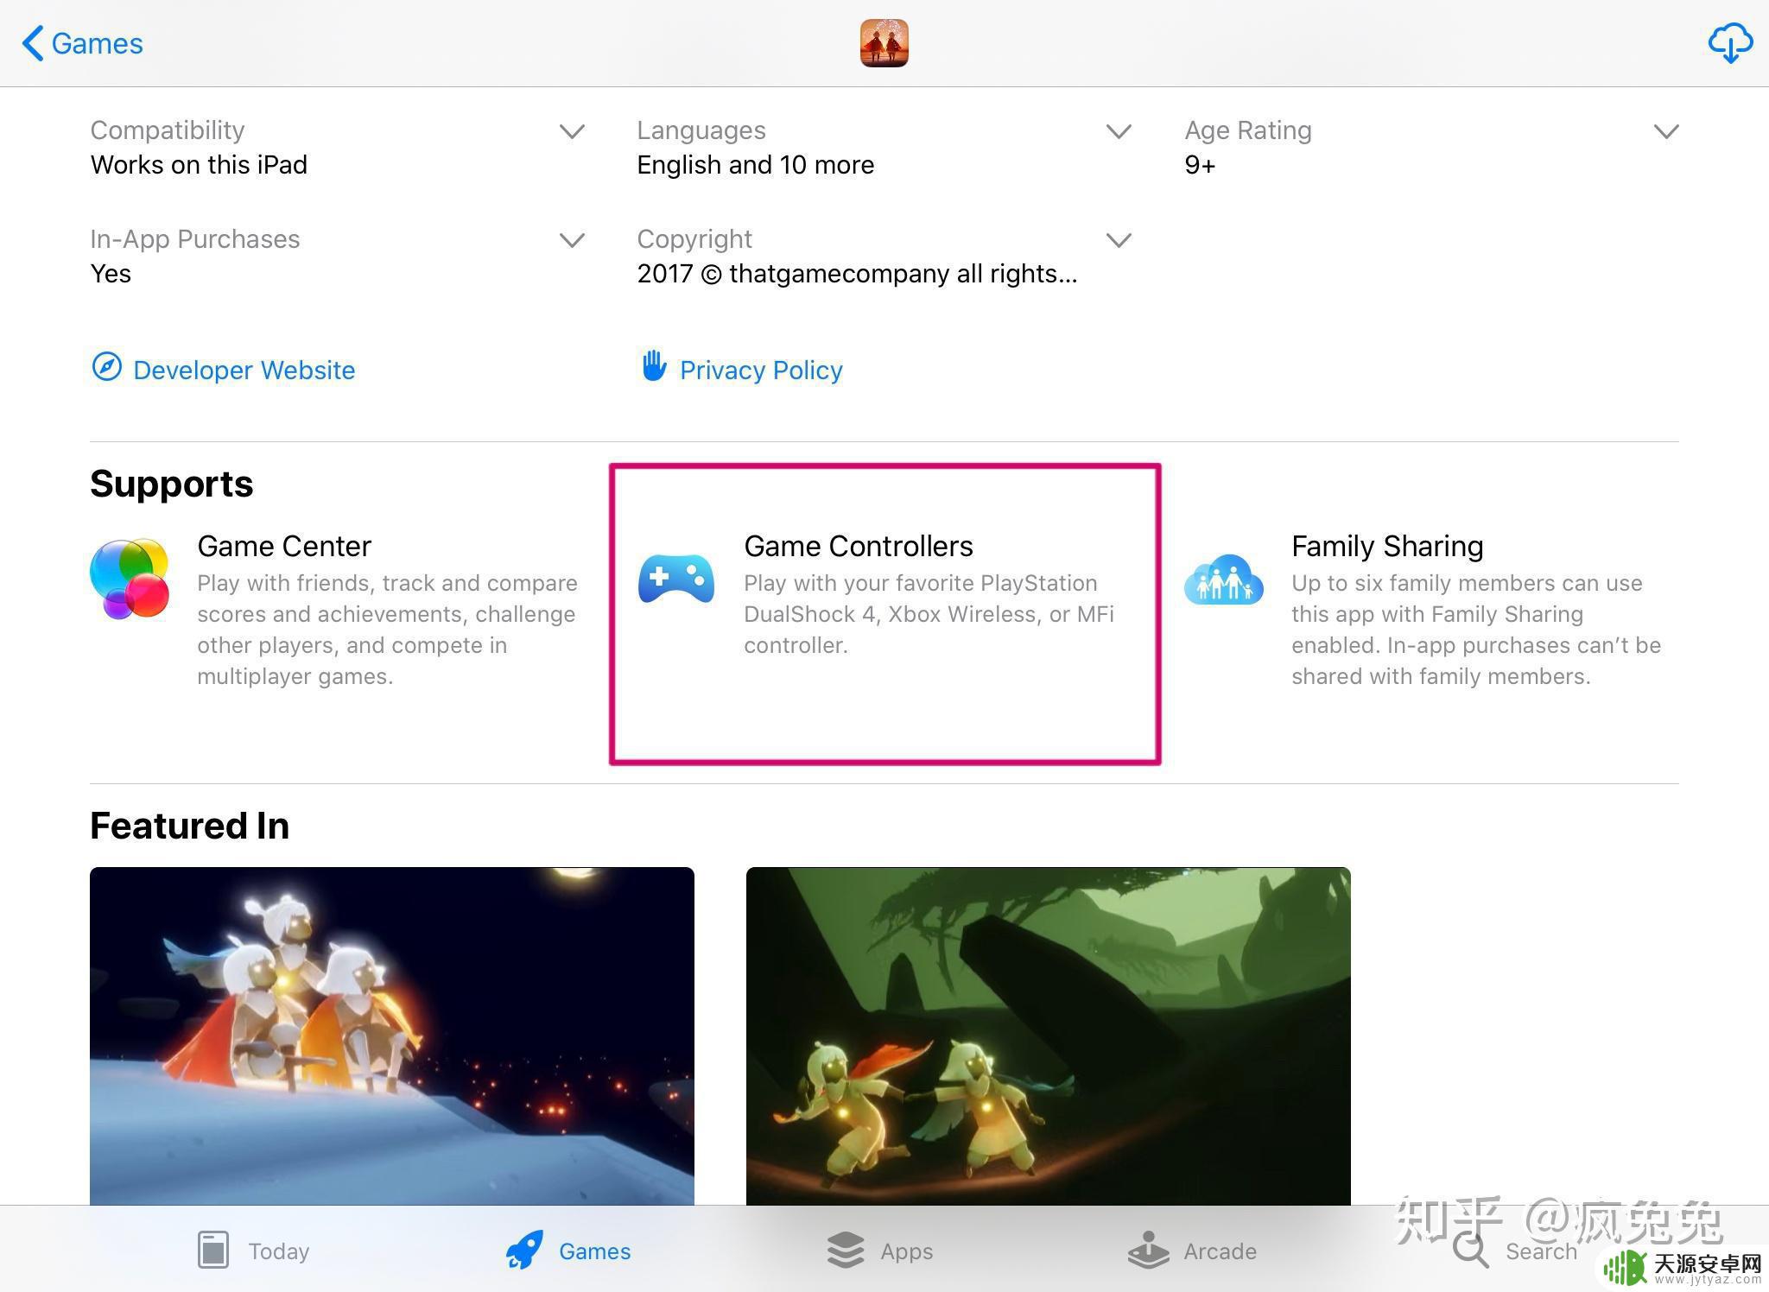Select the Game Center heading
This screenshot has height=1292, width=1769.
point(284,546)
